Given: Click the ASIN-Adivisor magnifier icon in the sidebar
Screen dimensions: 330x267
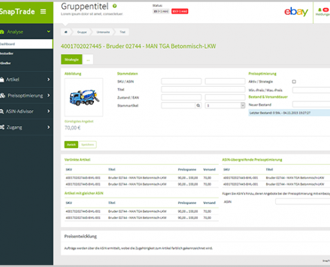Looking at the screenshot, I should coord(2,111).
